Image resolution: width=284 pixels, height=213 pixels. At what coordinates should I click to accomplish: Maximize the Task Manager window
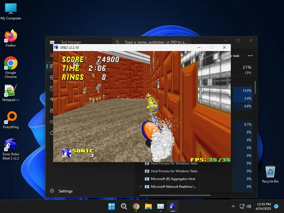[238, 40]
